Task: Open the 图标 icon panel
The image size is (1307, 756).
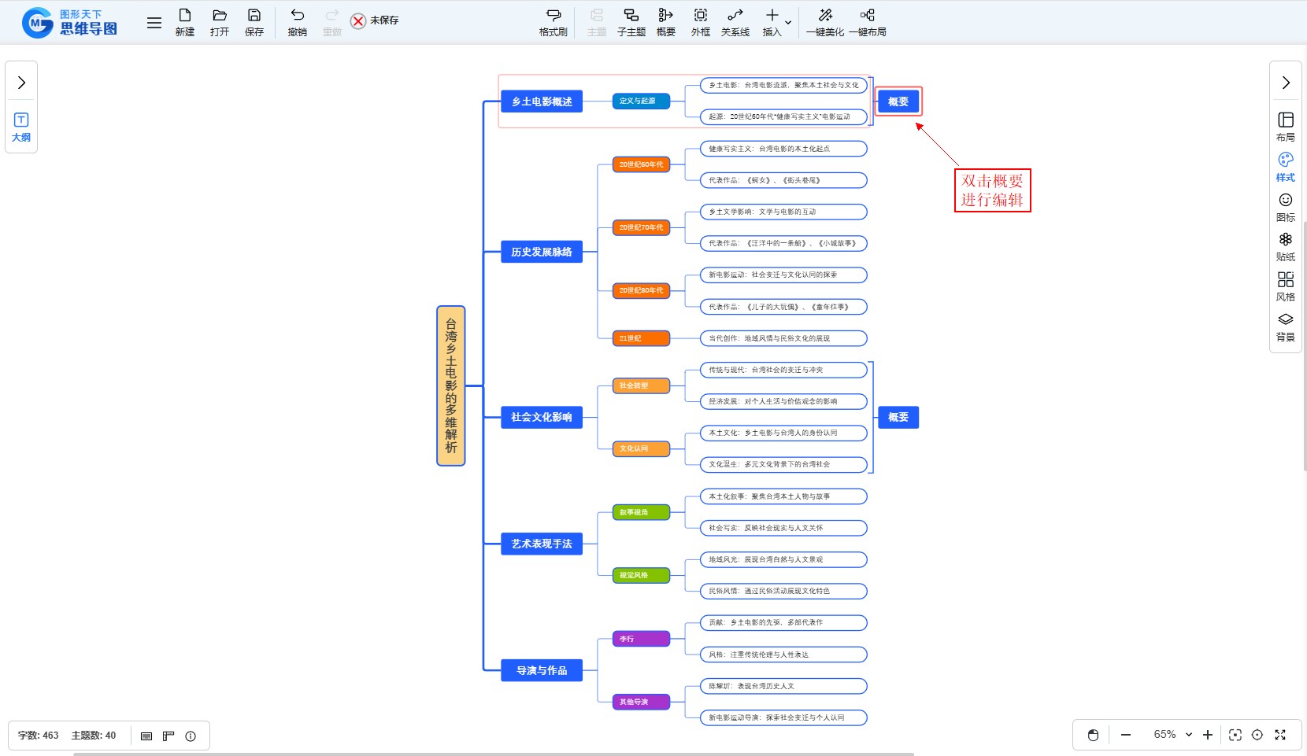Action: point(1285,207)
